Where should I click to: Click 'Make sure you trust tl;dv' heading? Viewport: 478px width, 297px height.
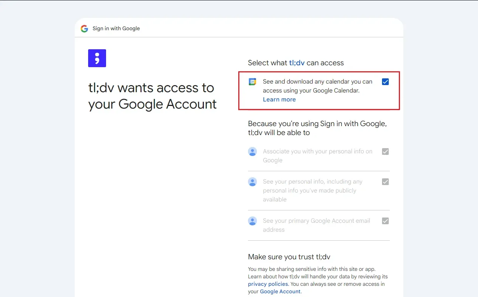pos(289,257)
